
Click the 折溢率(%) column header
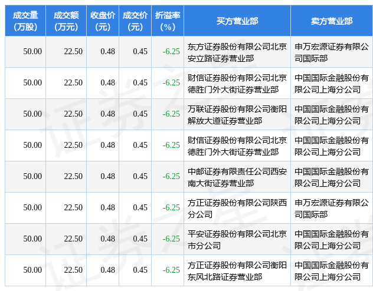tap(168, 21)
